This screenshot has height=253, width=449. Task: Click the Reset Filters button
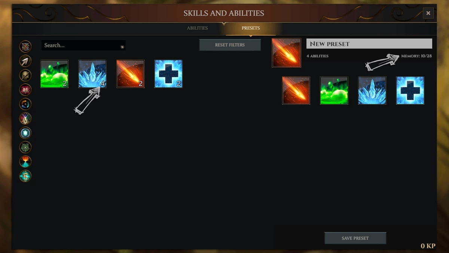coord(230,45)
